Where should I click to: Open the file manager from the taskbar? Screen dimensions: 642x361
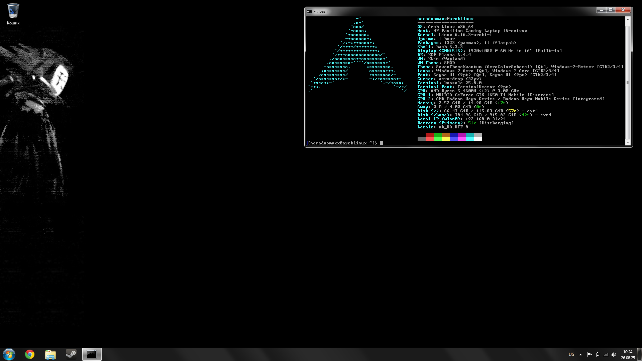tap(50, 354)
